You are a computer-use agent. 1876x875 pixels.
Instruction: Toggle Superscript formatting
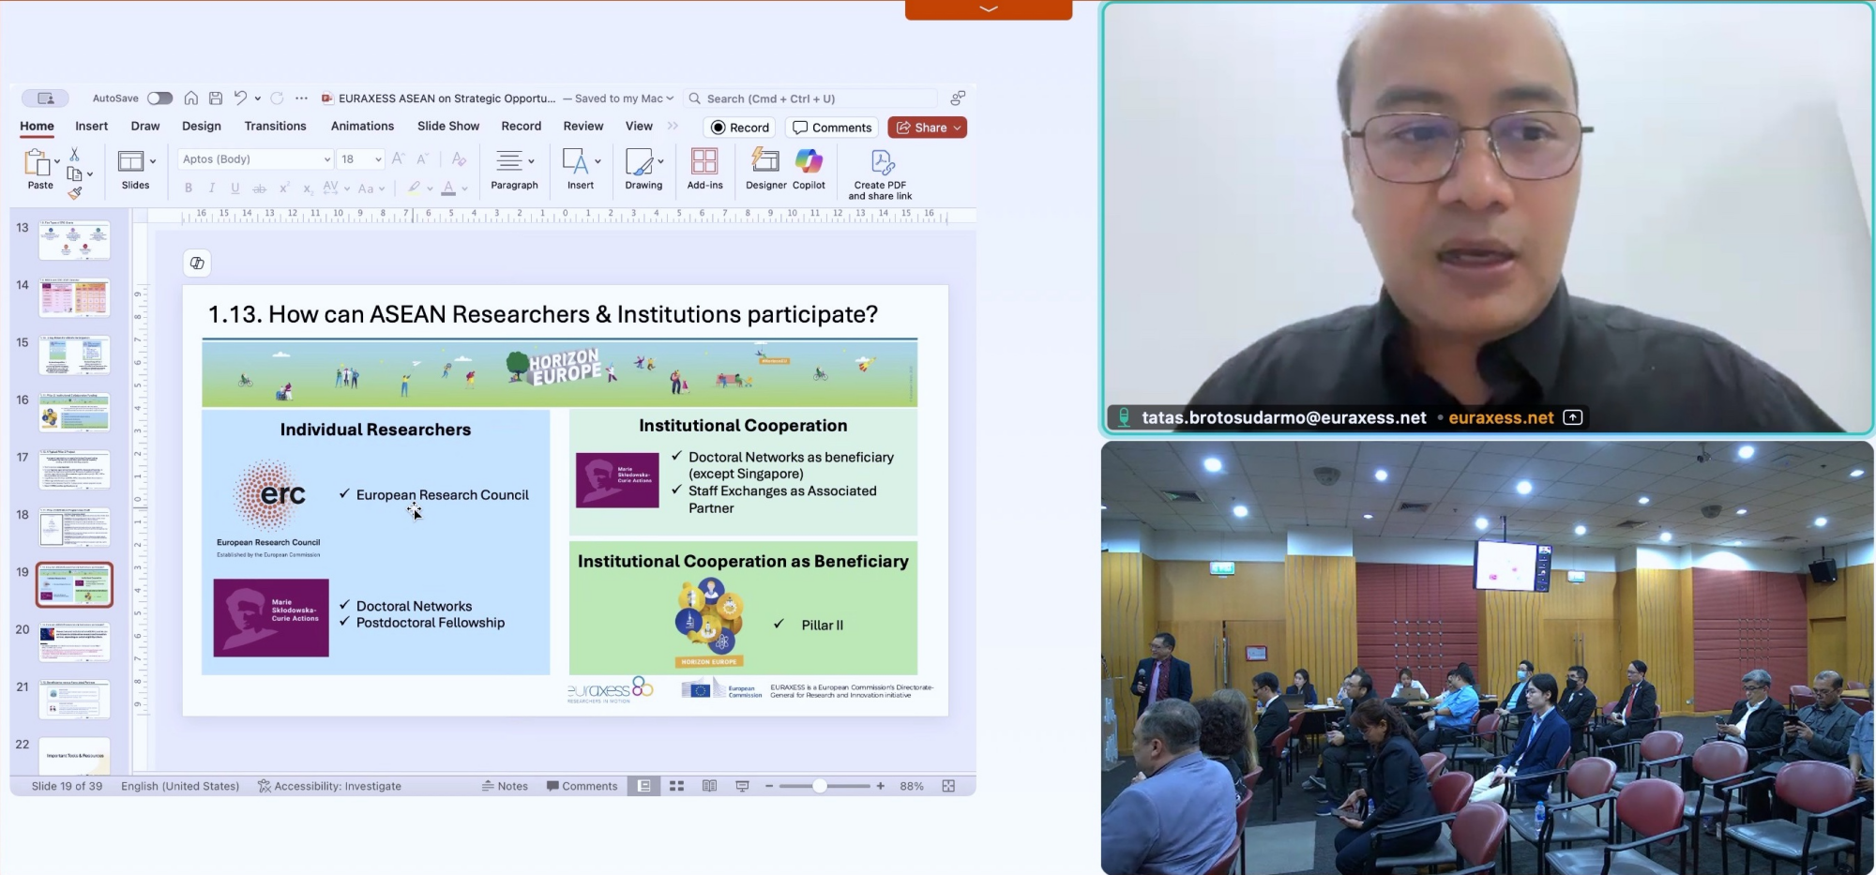coord(284,188)
